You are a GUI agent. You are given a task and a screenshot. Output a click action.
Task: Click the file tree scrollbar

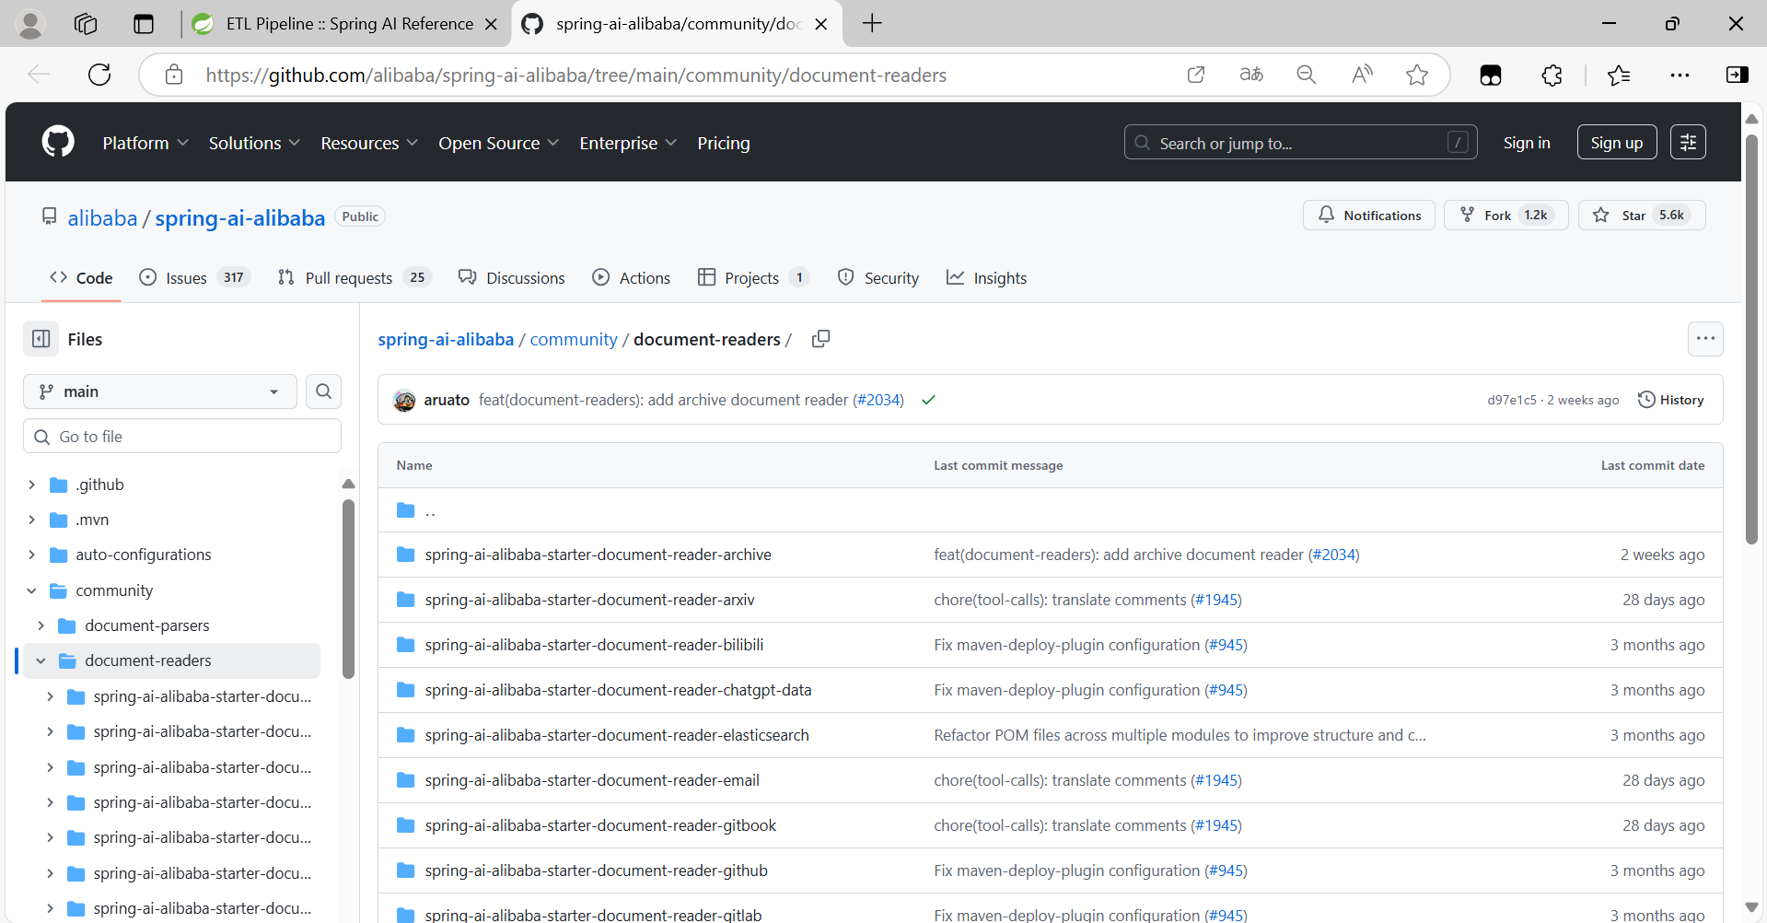pyautogui.click(x=348, y=590)
